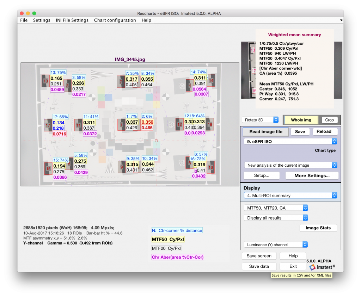Switch to Whole img view
Image resolution: width=361 pixels, height=297 pixels.
point(301,120)
